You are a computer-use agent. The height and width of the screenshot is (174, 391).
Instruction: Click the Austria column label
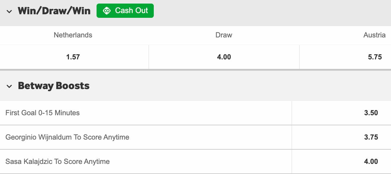click(374, 35)
